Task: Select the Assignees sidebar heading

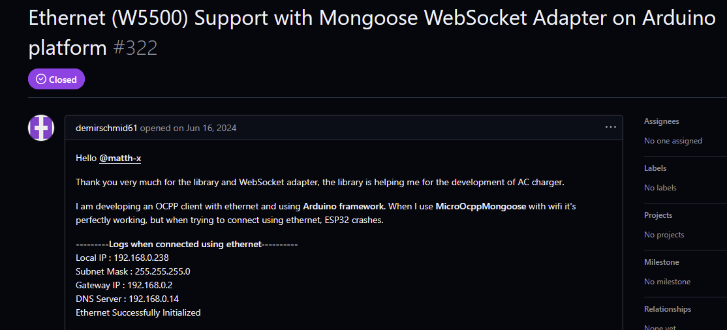Action: pos(661,121)
